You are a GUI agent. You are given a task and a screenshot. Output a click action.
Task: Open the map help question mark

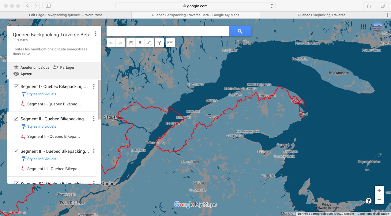tap(369, 201)
